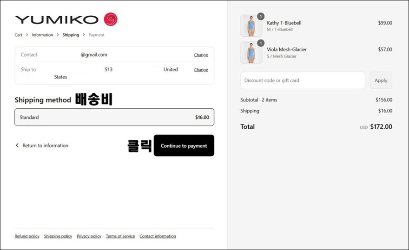Image resolution: width=409 pixels, height=250 pixels.
Task: Open the Privacy policy link
Action: coord(89,236)
